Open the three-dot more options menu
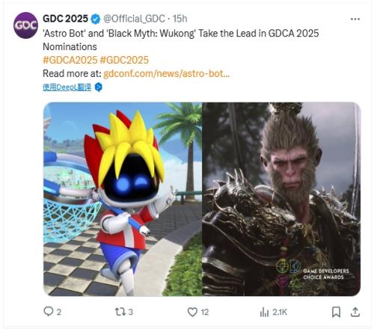This screenshot has height=329, width=374. coord(355,19)
